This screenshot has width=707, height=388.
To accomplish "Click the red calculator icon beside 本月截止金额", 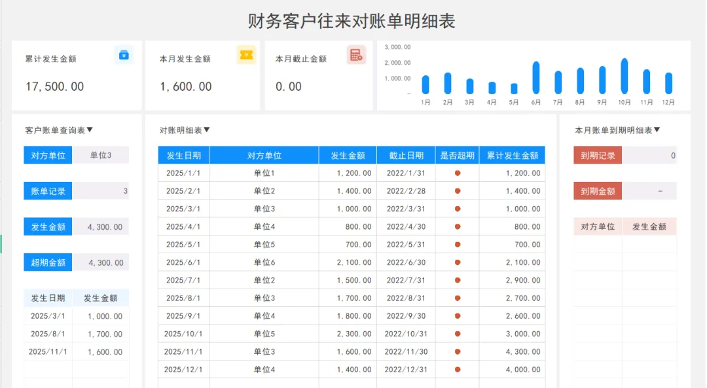I will click(x=356, y=55).
